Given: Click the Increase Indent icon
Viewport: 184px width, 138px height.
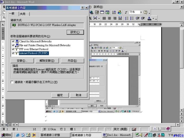Looking at the screenshot, I should pos(143,18).
